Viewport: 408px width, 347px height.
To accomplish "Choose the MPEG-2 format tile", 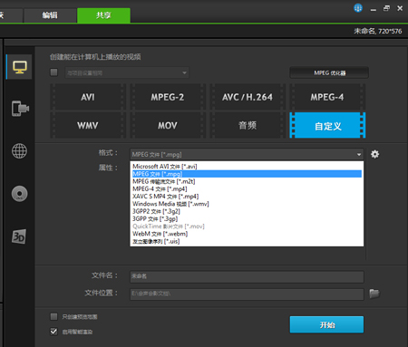I will [x=168, y=97].
